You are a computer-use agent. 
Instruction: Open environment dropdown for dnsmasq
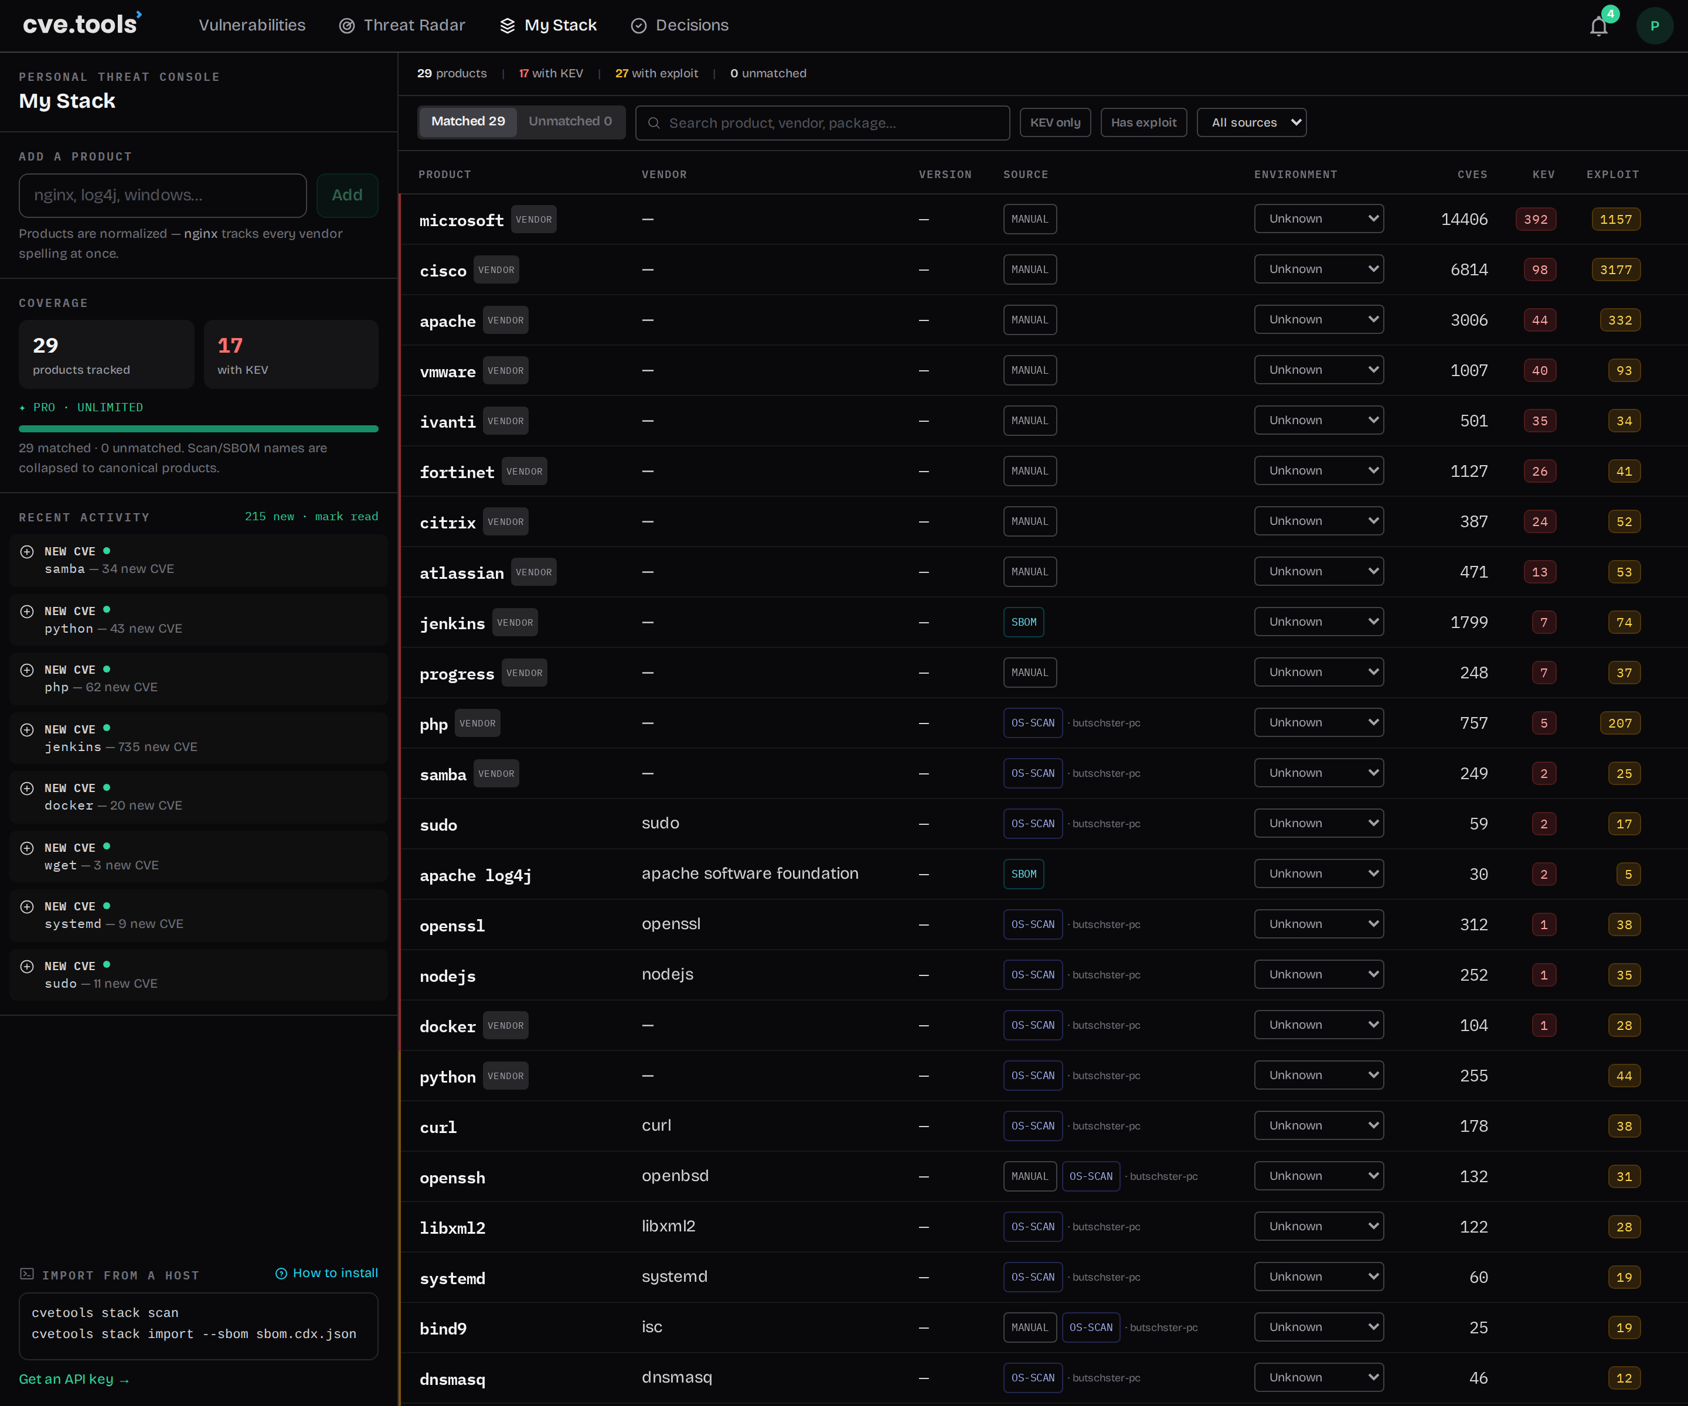coord(1318,1378)
